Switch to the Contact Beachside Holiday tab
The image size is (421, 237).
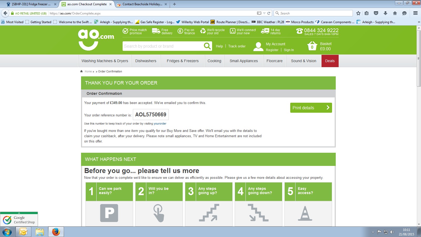[x=142, y=4]
